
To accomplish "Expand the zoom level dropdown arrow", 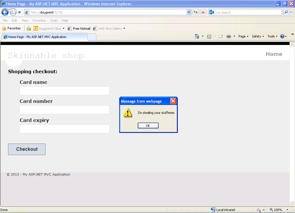I will point(287,210).
